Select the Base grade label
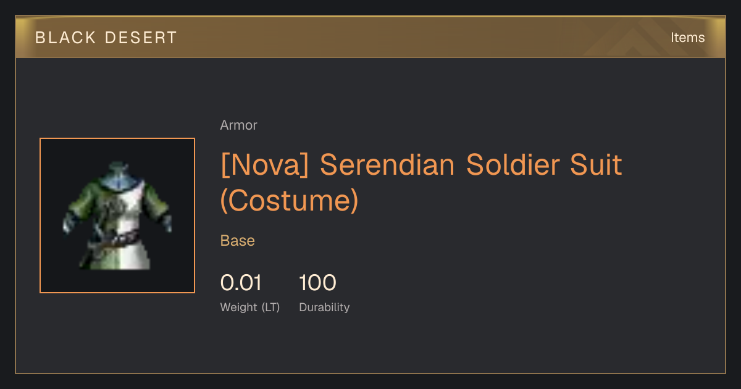This screenshot has height=389, width=741. (238, 241)
